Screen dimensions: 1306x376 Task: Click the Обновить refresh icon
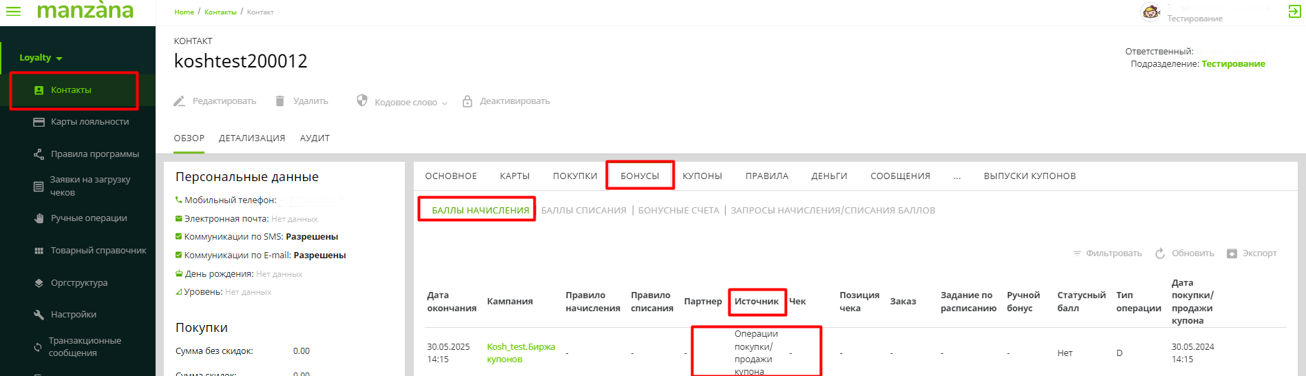(1160, 253)
